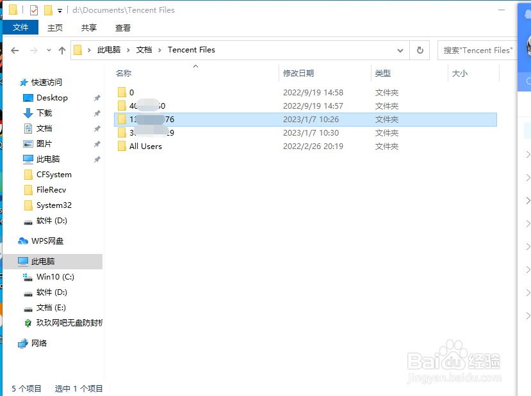Click new folder icon in title bar toolbar
The height and width of the screenshot is (396, 531).
click(49, 10)
